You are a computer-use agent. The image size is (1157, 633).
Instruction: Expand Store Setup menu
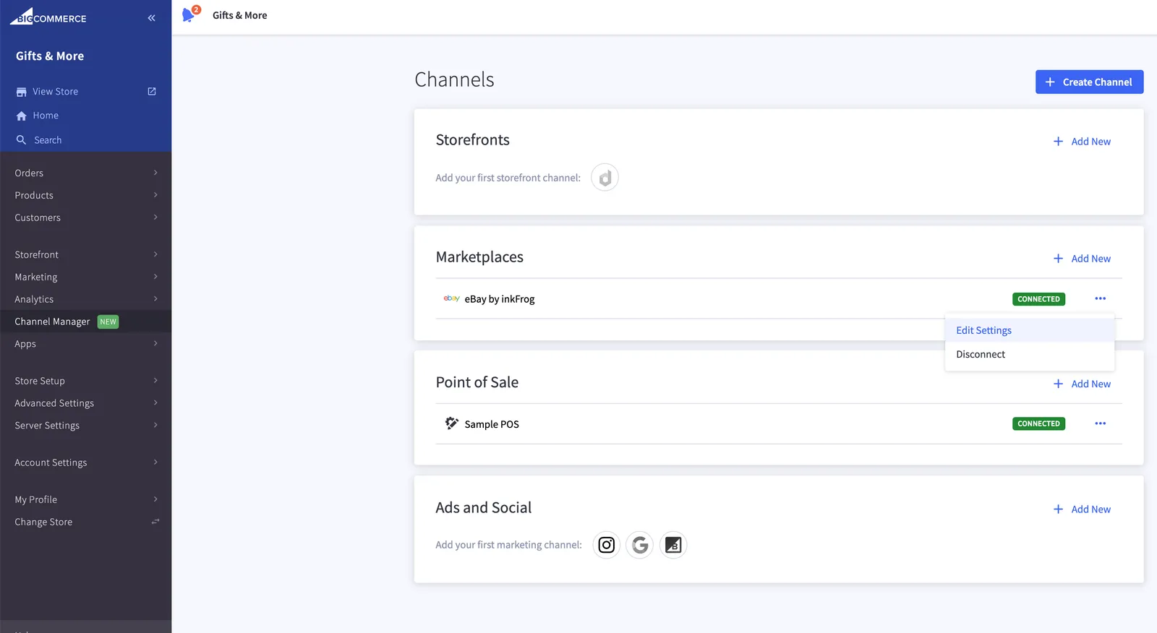point(85,381)
